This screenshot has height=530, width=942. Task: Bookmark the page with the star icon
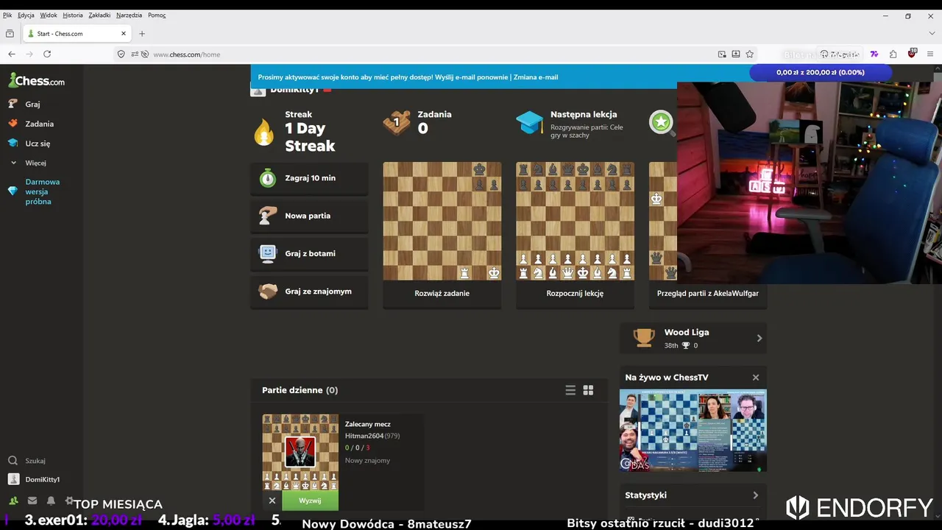pos(749,54)
